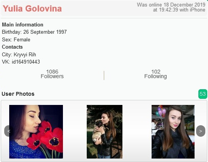Click the Was online status text
The image size is (208, 162).
point(171,7)
